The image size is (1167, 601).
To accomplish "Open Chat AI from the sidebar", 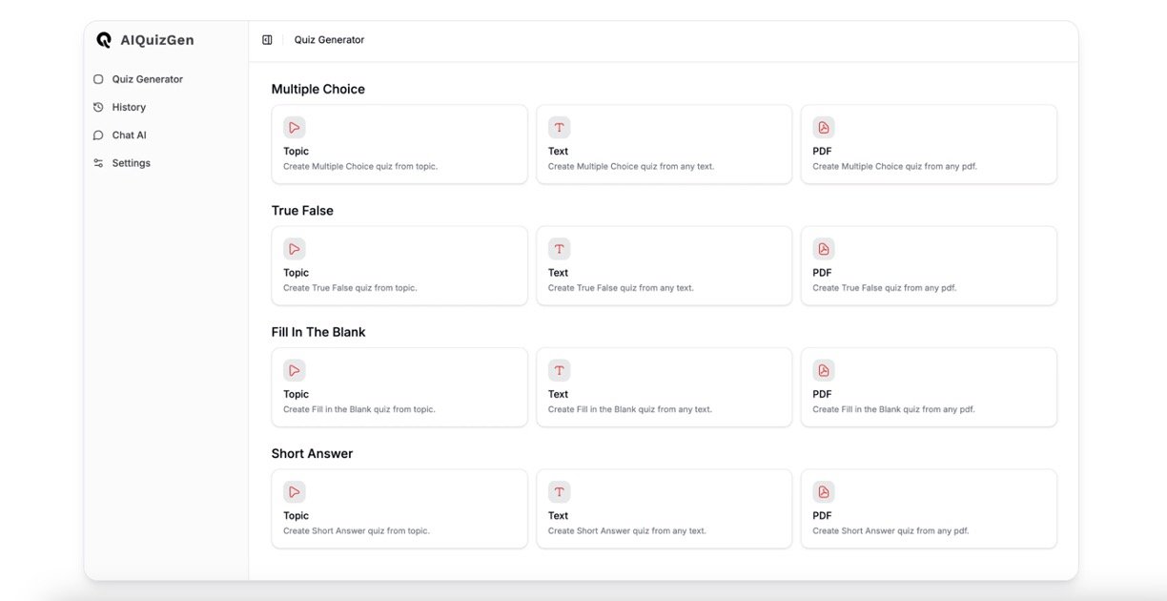I will 129,135.
